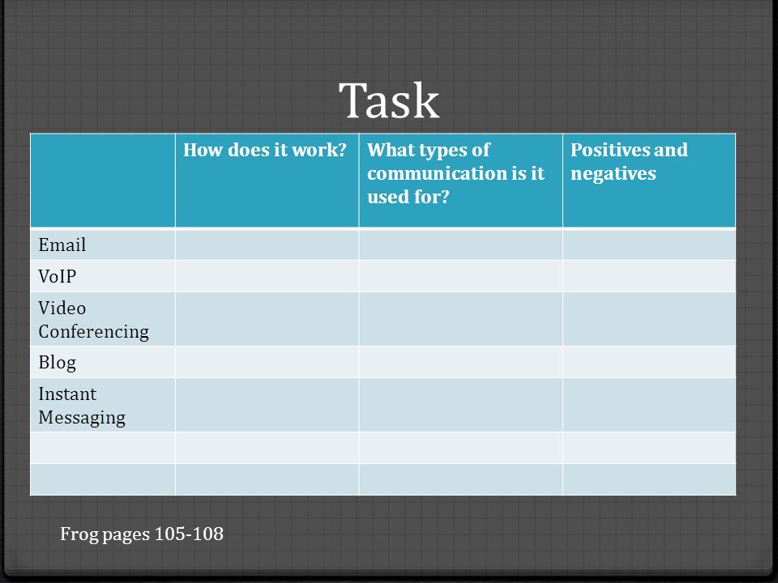Click the slide title 'Task'

coord(389,100)
